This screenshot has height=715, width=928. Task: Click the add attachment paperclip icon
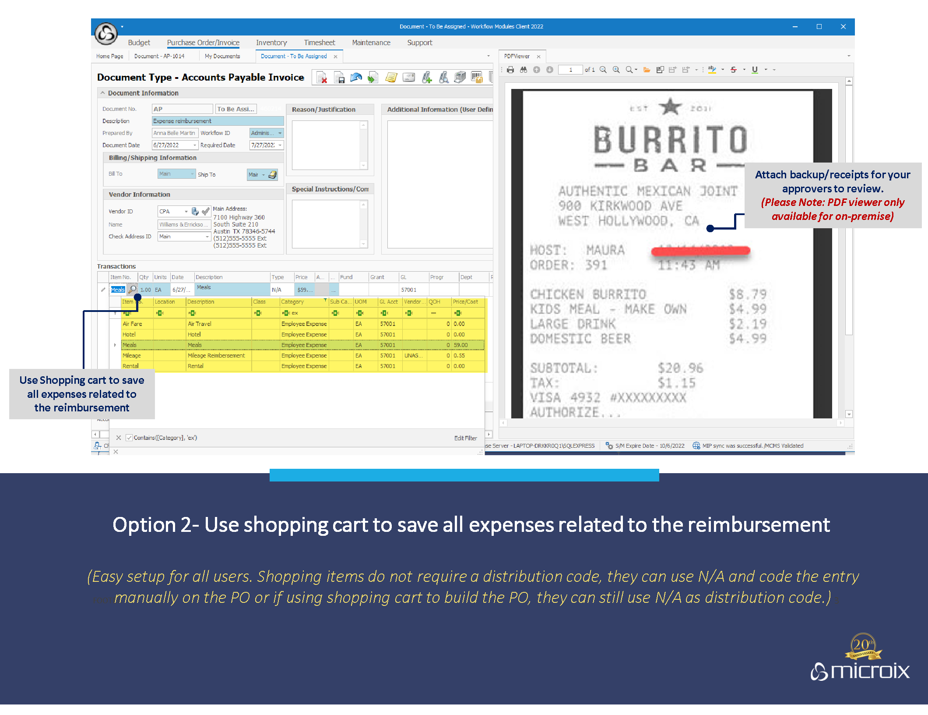(x=427, y=78)
